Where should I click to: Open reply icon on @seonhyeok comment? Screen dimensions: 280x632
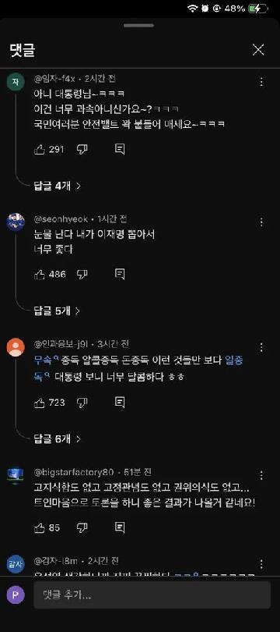click(x=120, y=275)
